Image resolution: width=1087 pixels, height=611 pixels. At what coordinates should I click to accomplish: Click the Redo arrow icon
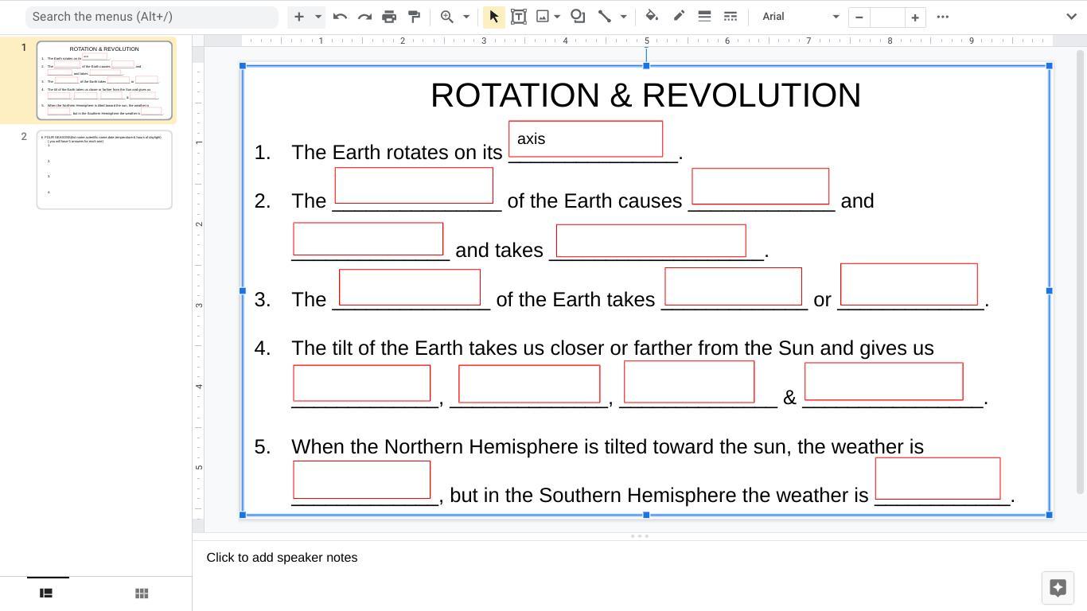(x=364, y=17)
